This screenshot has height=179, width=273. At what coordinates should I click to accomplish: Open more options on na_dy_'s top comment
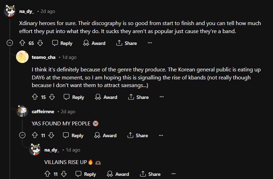(150, 43)
